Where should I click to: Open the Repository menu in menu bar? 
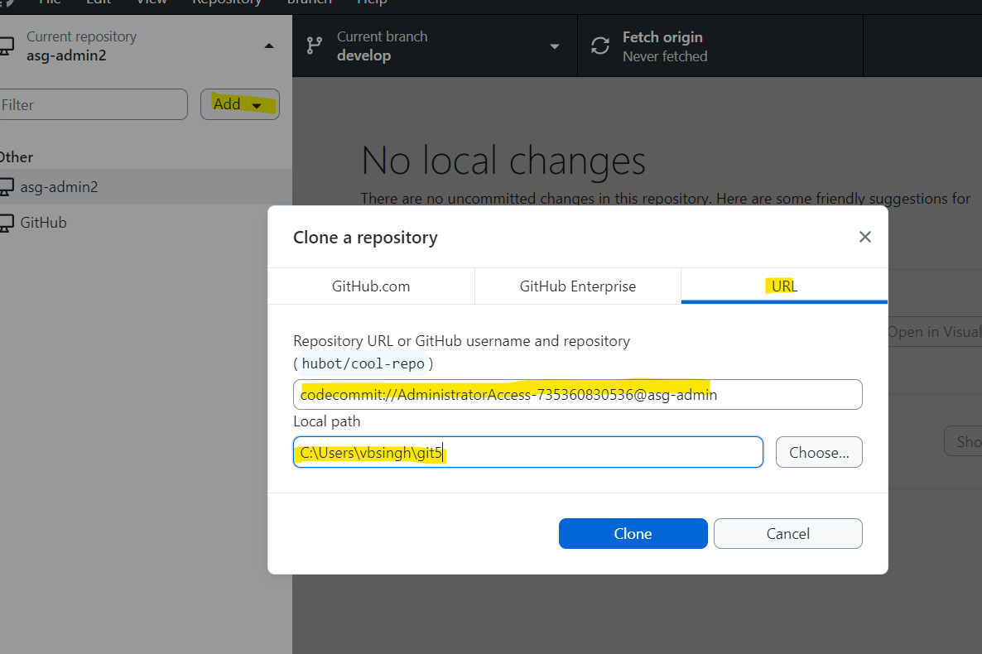(x=227, y=2)
